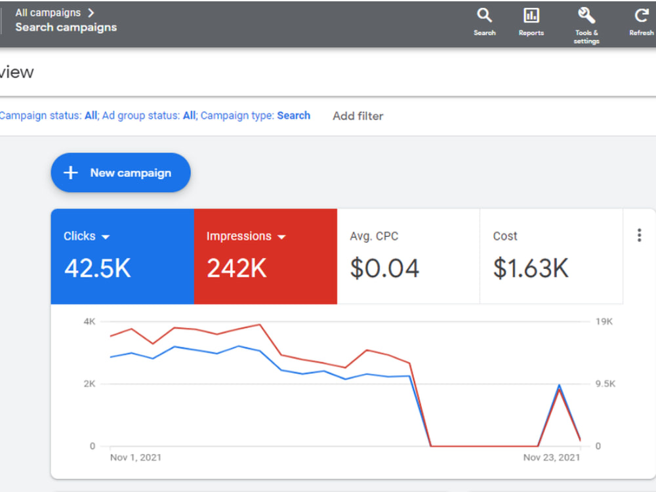The height and width of the screenshot is (492, 656).
Task: Expand the chevron next to All campaigns
Action: 91,13
